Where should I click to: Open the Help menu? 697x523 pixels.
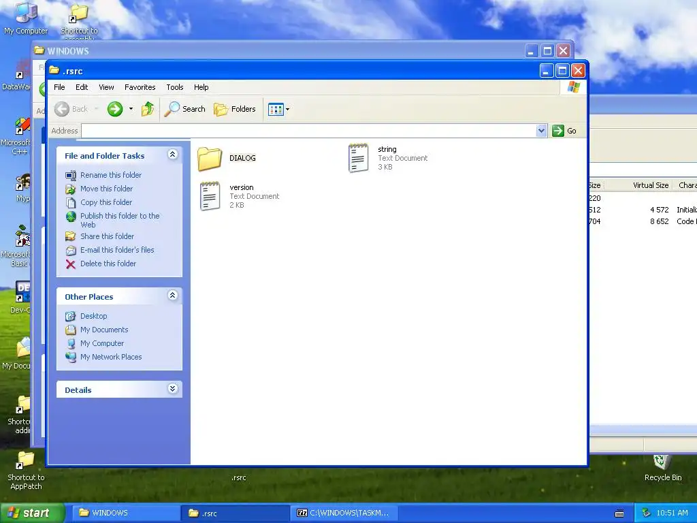201,87
